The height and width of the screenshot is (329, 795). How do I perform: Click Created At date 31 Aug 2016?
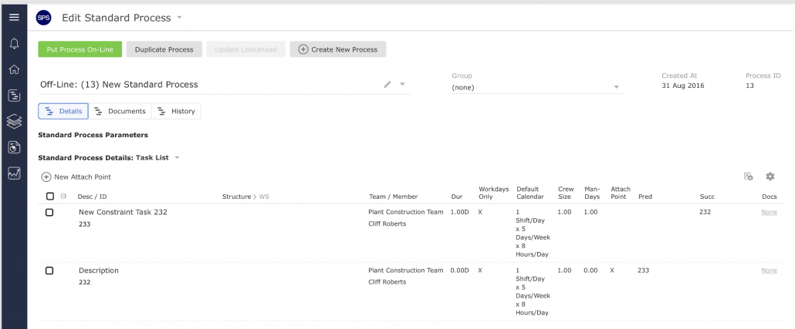(x=683, y=86)
